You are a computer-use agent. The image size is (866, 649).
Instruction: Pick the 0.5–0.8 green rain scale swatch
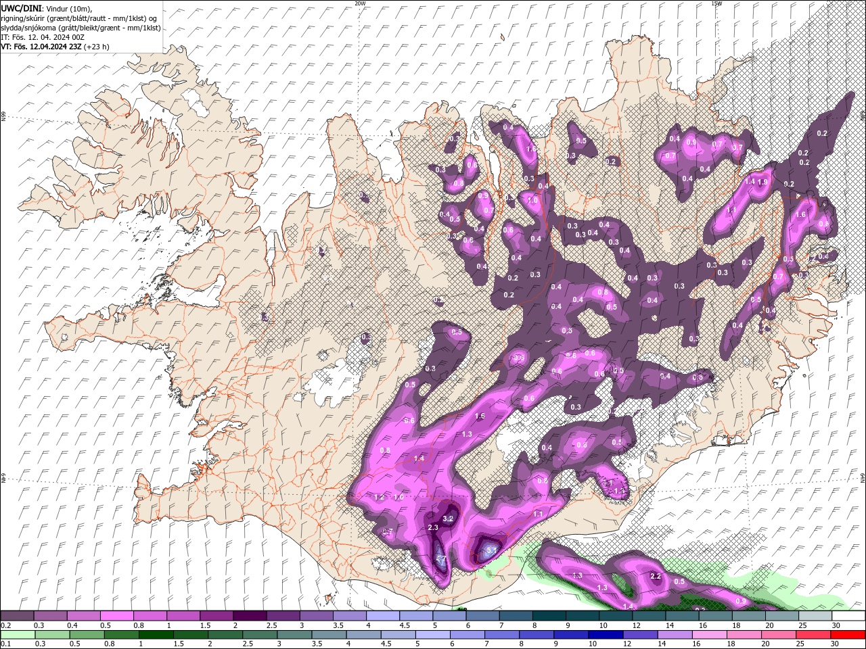(87, 634)
